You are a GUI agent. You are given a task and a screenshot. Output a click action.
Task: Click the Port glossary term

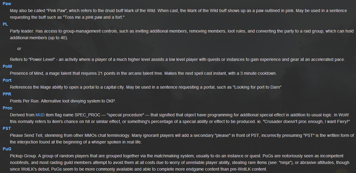pyautogui.click(x=7, y=80)
